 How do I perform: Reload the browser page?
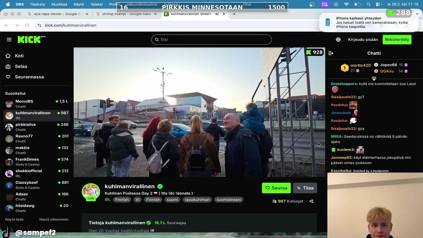tap(27, 25)
